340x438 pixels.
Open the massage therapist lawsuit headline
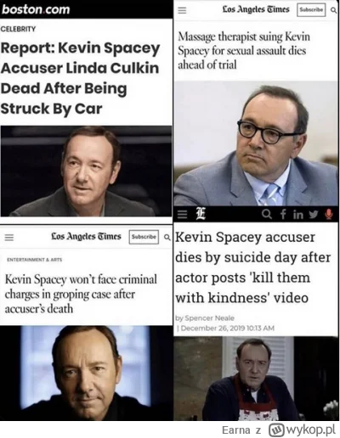pyautogui.click(x=244, y=51)
